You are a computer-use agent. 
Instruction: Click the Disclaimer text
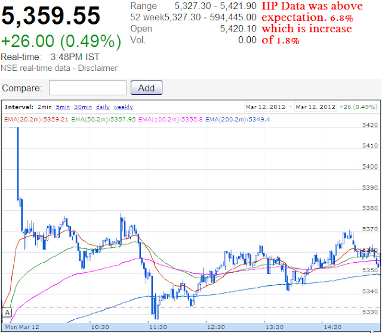97,68
